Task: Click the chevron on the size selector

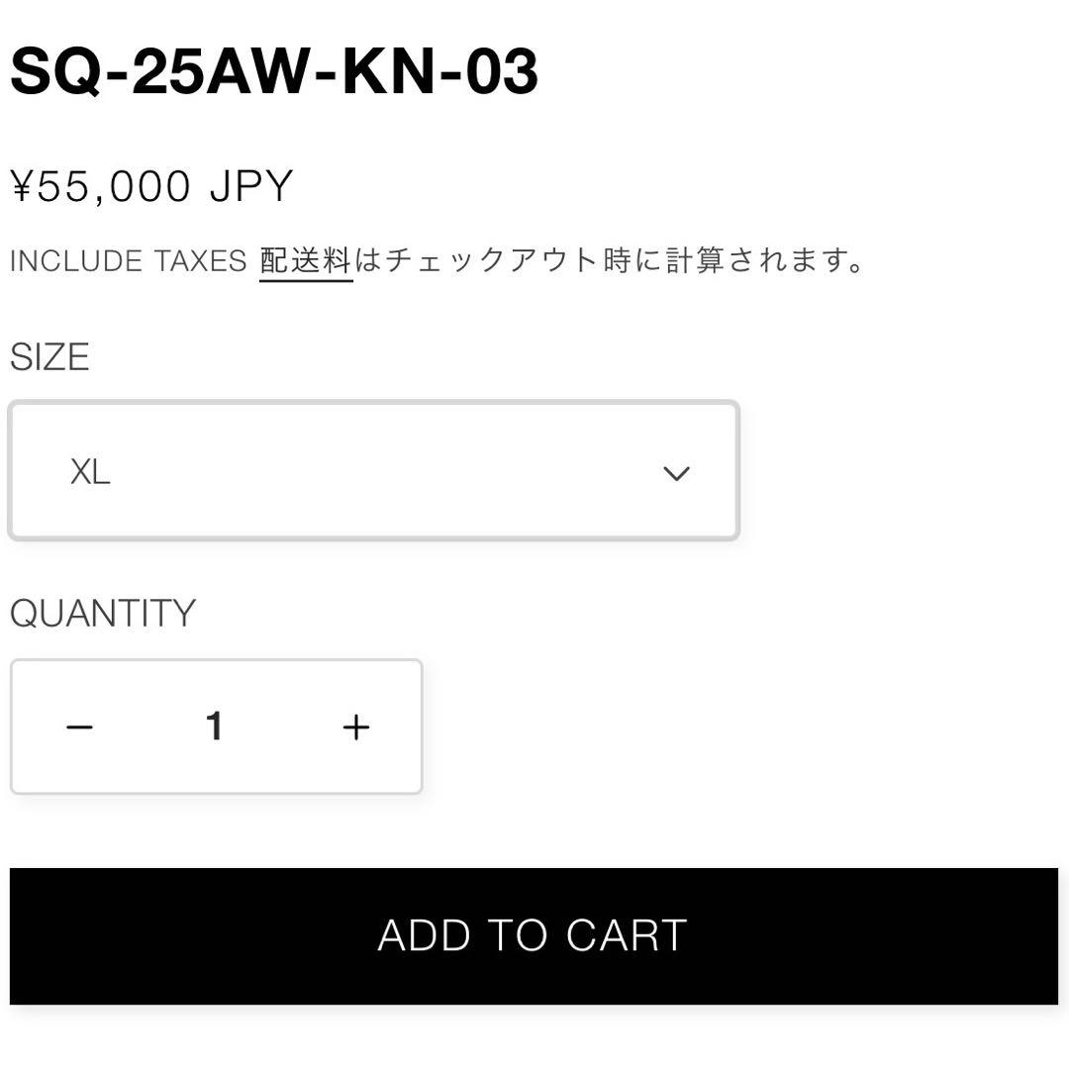Action: 677,473
